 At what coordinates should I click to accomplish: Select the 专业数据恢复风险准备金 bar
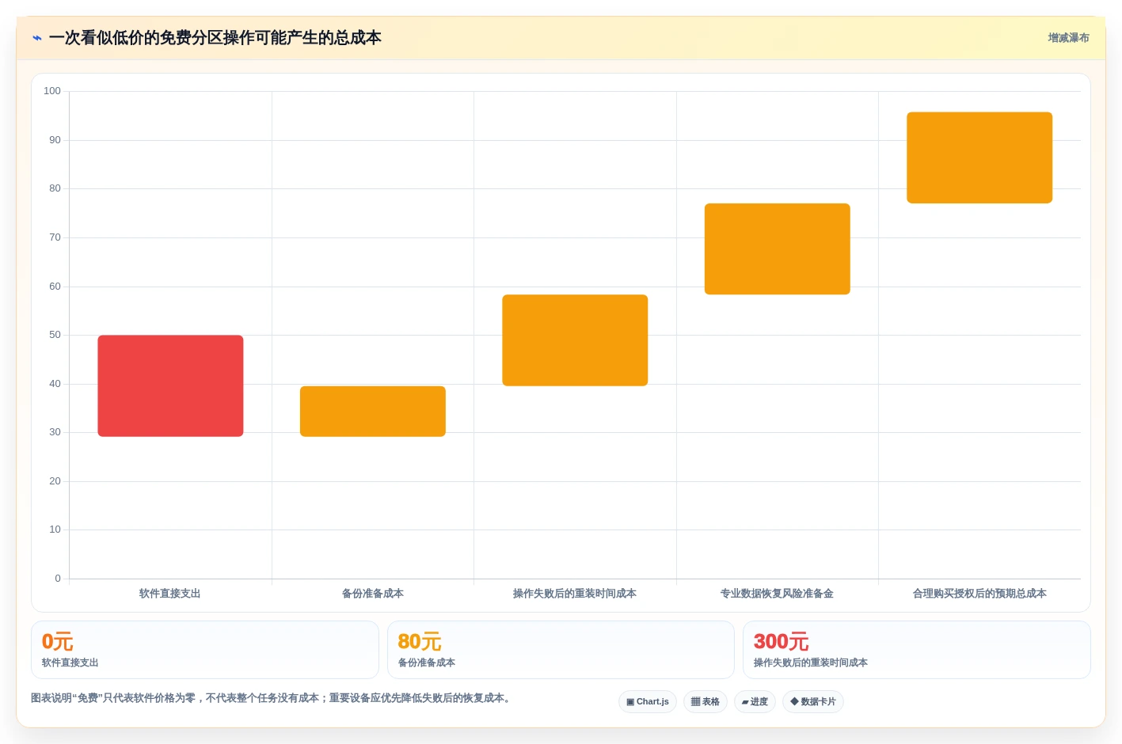click(778, 249)
